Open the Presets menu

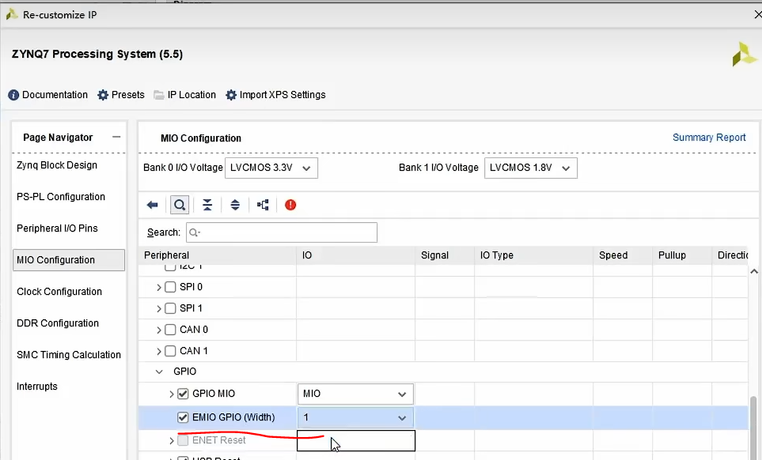click(121, 95)
